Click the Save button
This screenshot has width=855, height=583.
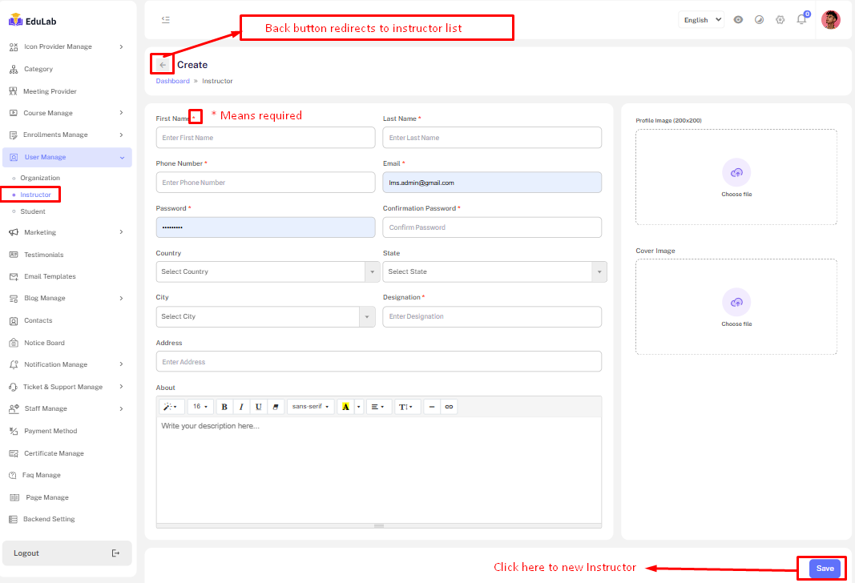pos(825,569)
